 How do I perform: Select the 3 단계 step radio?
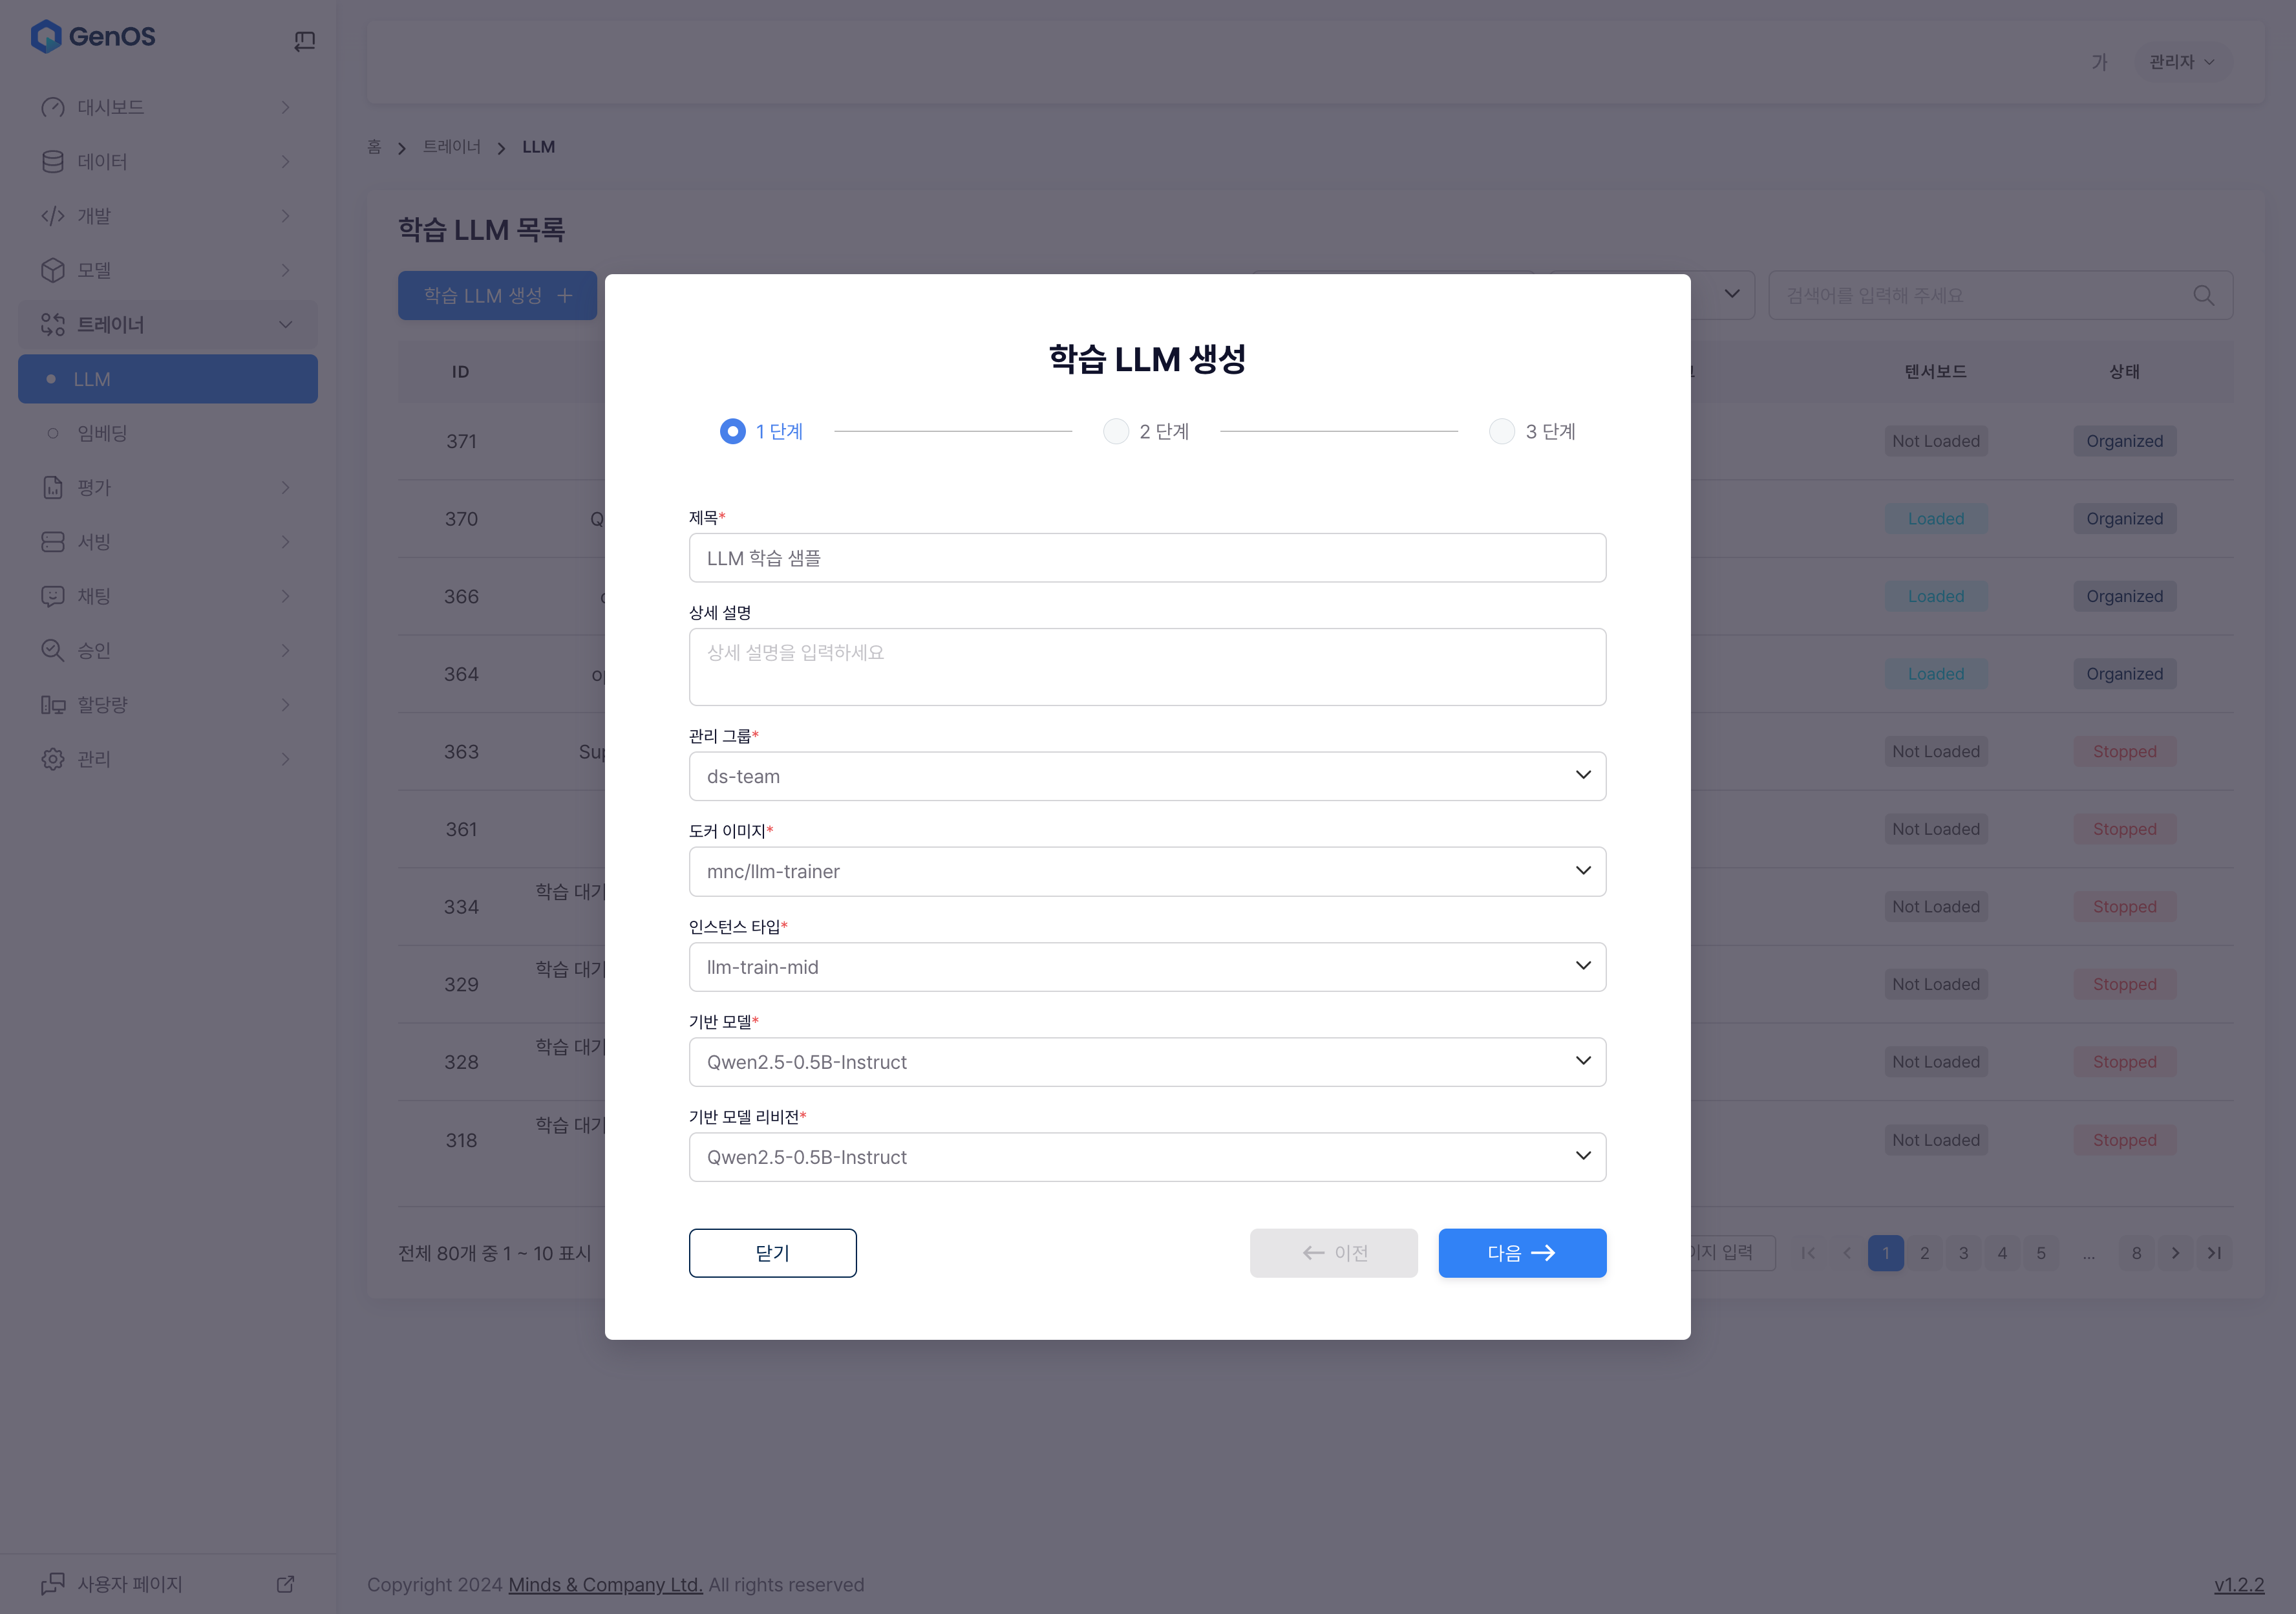coord(1501,431)
